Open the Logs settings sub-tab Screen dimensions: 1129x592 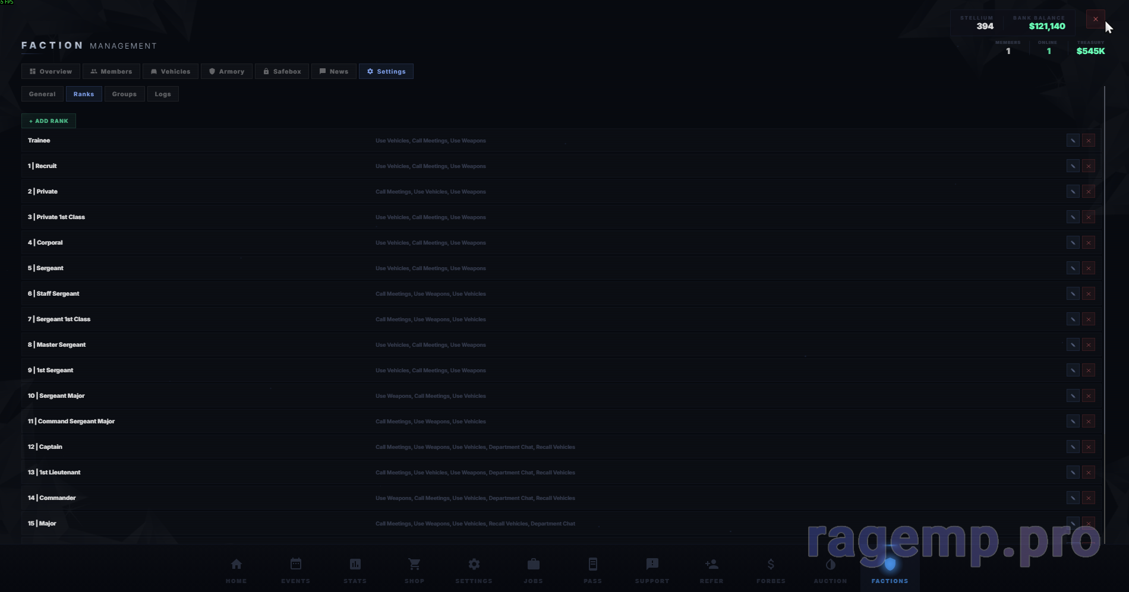163,94
